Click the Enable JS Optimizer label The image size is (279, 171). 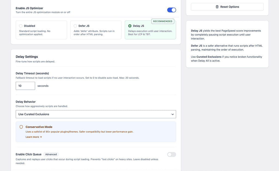click(x=29, y=8)
